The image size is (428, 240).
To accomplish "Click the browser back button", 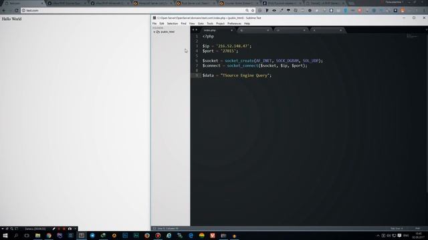I will pyautogui.click(x=4, y=11).
